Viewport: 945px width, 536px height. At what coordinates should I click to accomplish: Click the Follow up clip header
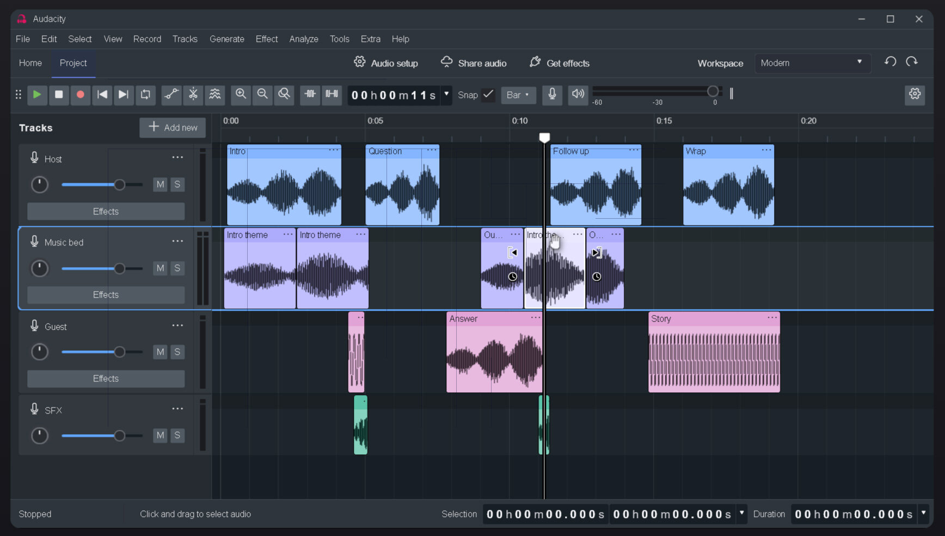(596, 151)
